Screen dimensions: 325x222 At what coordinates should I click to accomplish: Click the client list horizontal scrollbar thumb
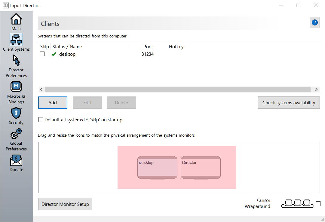click(x=178, y=89)
